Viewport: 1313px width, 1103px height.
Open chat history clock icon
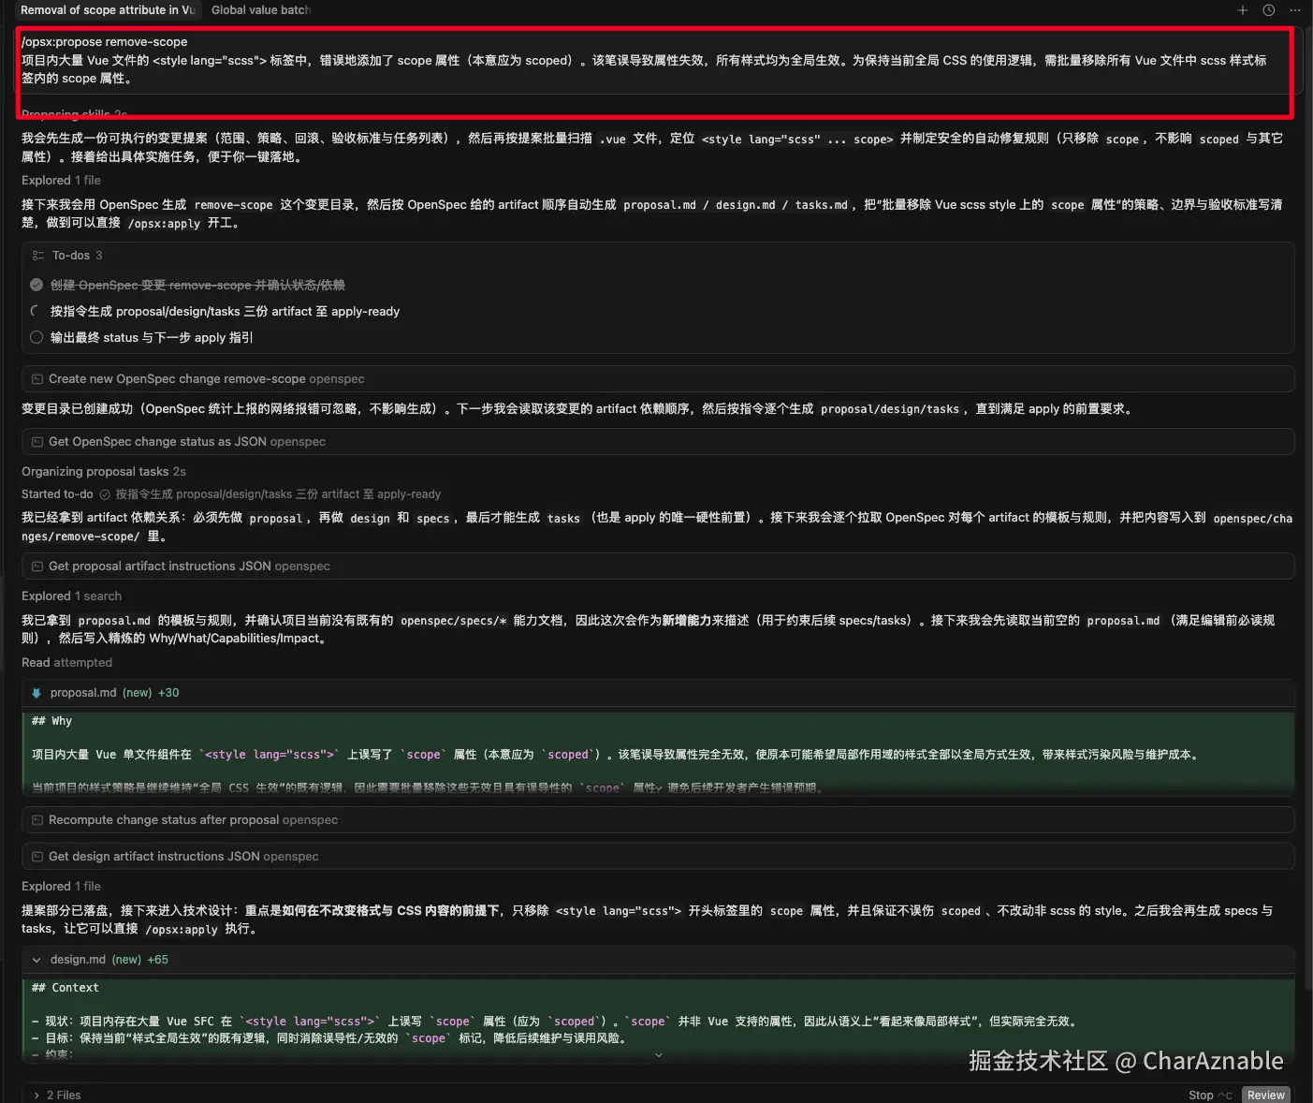[x=1269, y=10]
